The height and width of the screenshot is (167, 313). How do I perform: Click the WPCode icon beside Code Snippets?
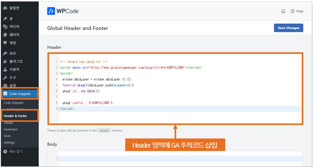pos(5,94)
